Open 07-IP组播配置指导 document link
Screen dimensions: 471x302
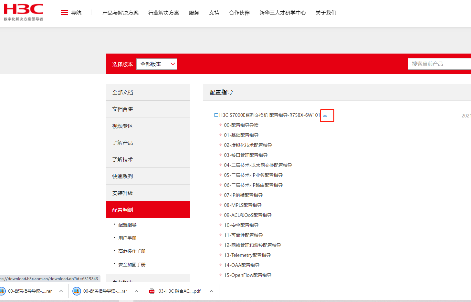click(x=243, y=195)
